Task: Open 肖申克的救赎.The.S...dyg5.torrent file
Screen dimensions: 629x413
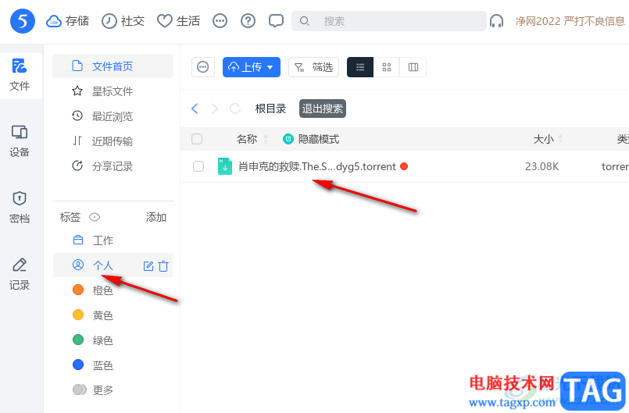Action: tap(317, 166)
